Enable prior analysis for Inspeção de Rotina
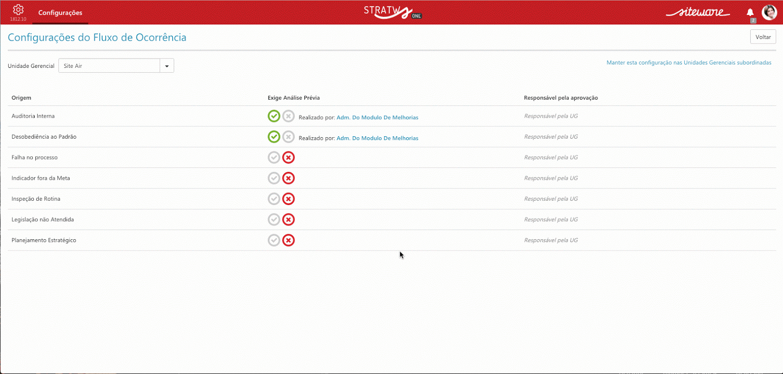Image resolution: width=783 pixels, height=374 pixels. pyautogui.click(x=274, y=199)
